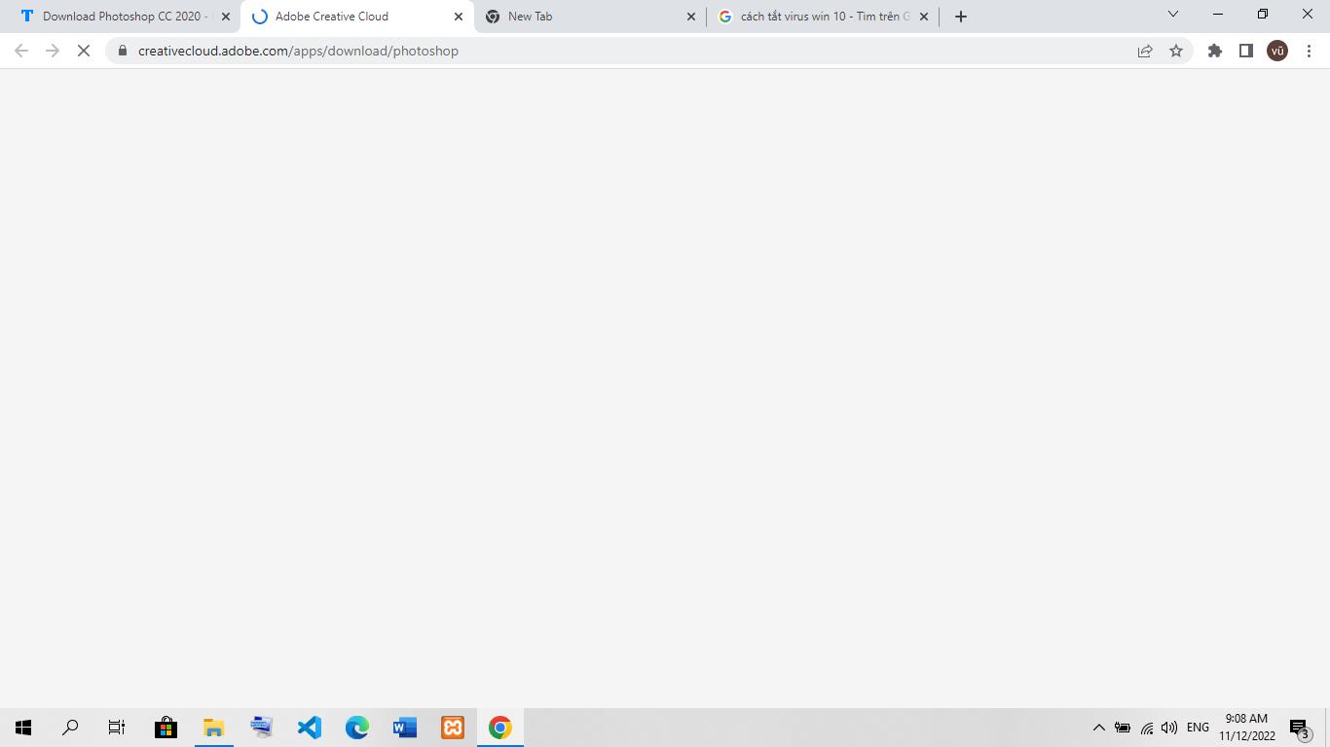Show hidden system tray icons
The height and width of the screenshot is (747, 1330).
click(1098, 728)
